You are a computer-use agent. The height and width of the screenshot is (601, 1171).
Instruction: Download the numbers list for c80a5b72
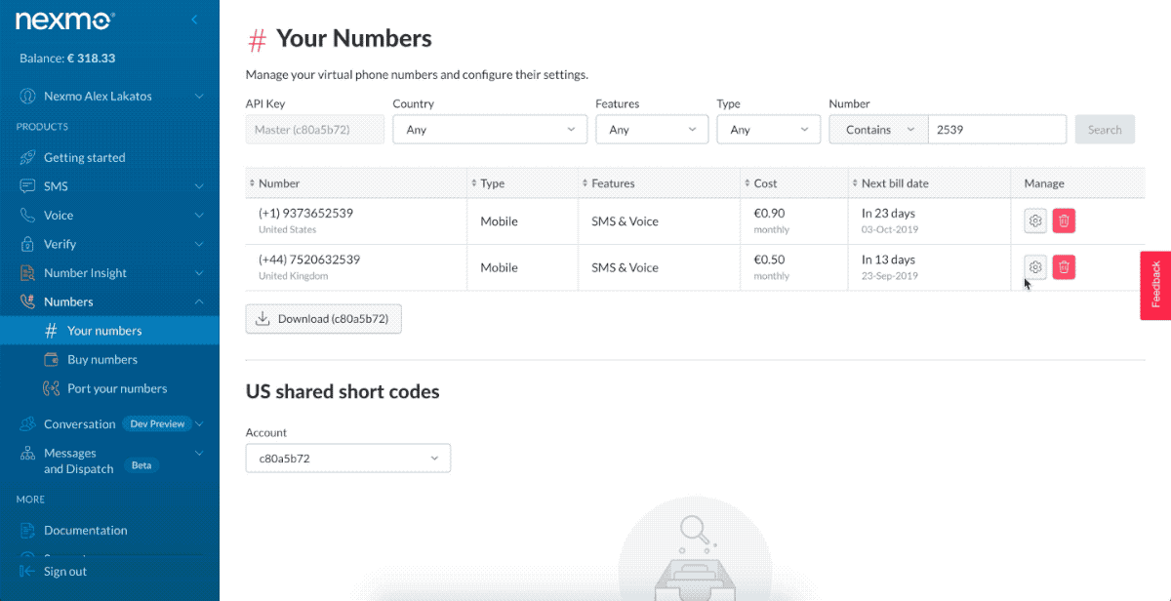pyautogui.click(x=323, y=318)
